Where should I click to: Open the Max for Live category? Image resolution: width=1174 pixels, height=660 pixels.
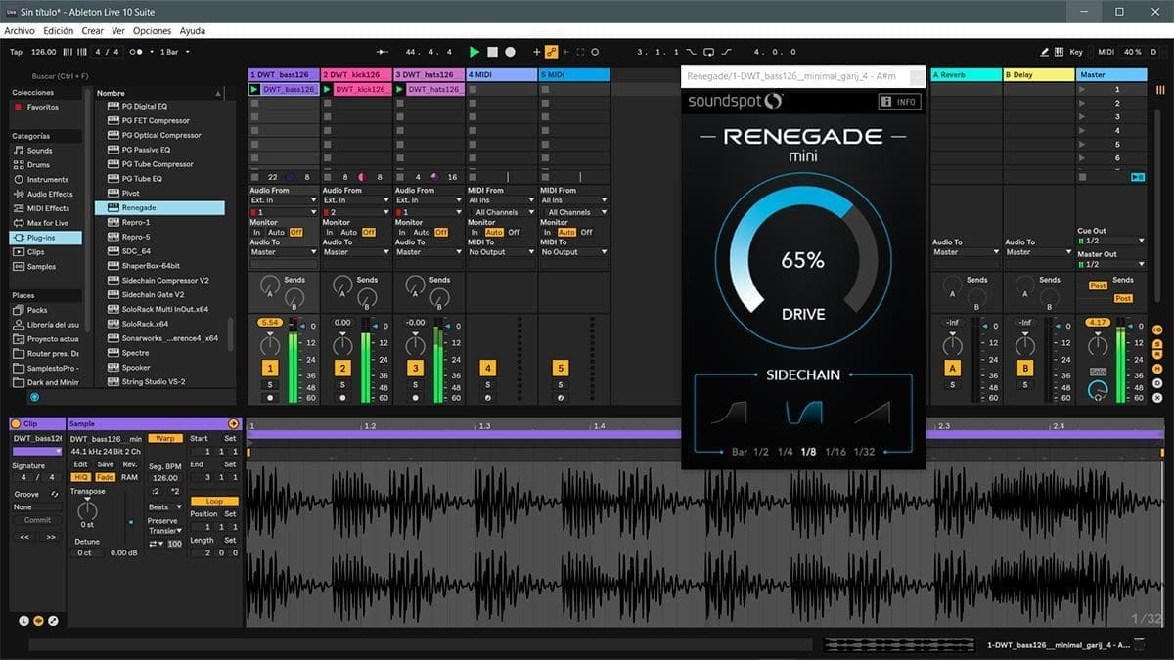pyautogui.click(x=47, y=223)
